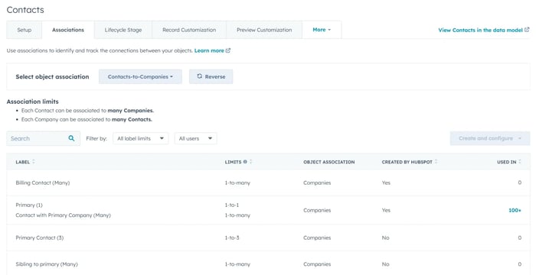Click Yes in Billing Contact row
This screenshot has width=536, height=275.
386,183
